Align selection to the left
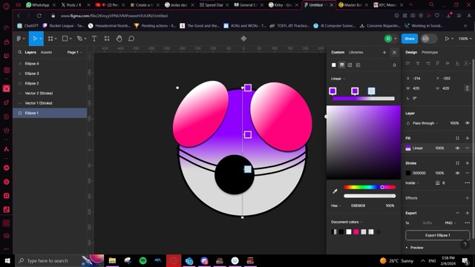 click(407, 63)
